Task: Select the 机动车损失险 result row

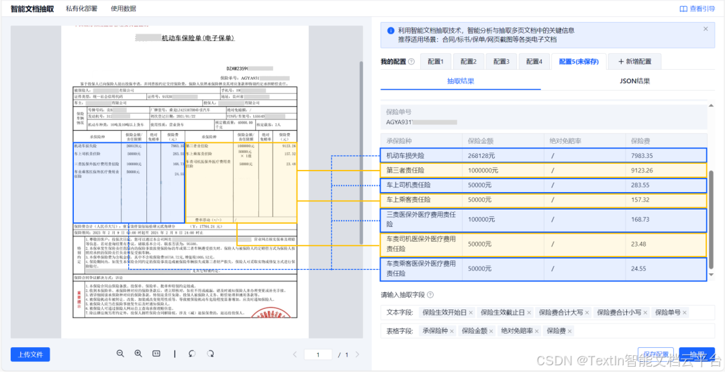Action: coord(543,154)
